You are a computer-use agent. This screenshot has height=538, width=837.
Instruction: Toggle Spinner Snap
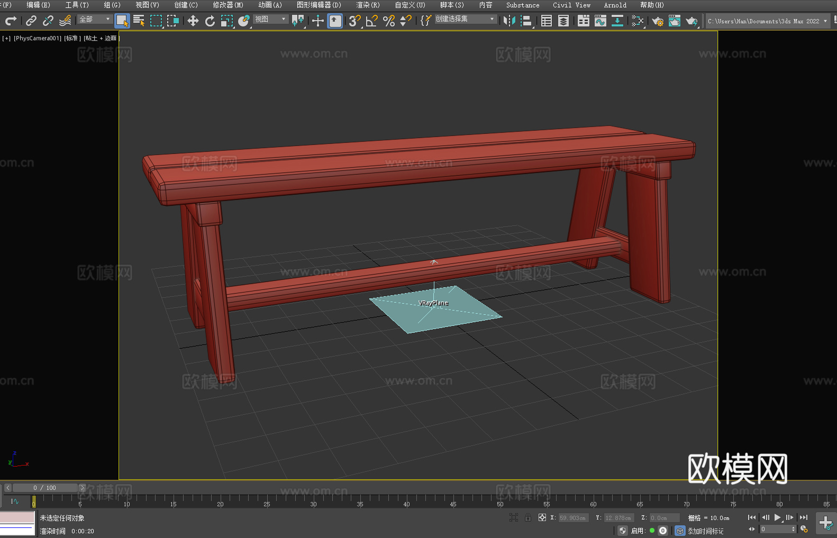point(406,21)
